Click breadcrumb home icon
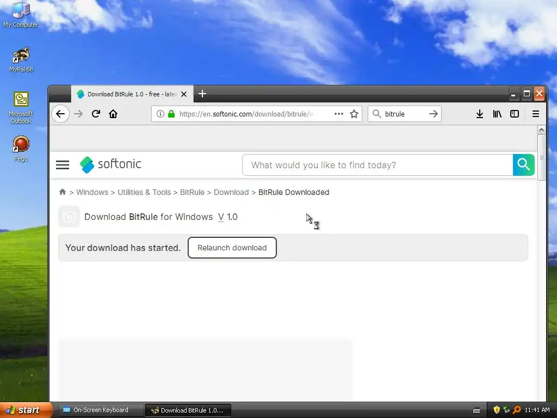557x418 pixels. (63, 192)
